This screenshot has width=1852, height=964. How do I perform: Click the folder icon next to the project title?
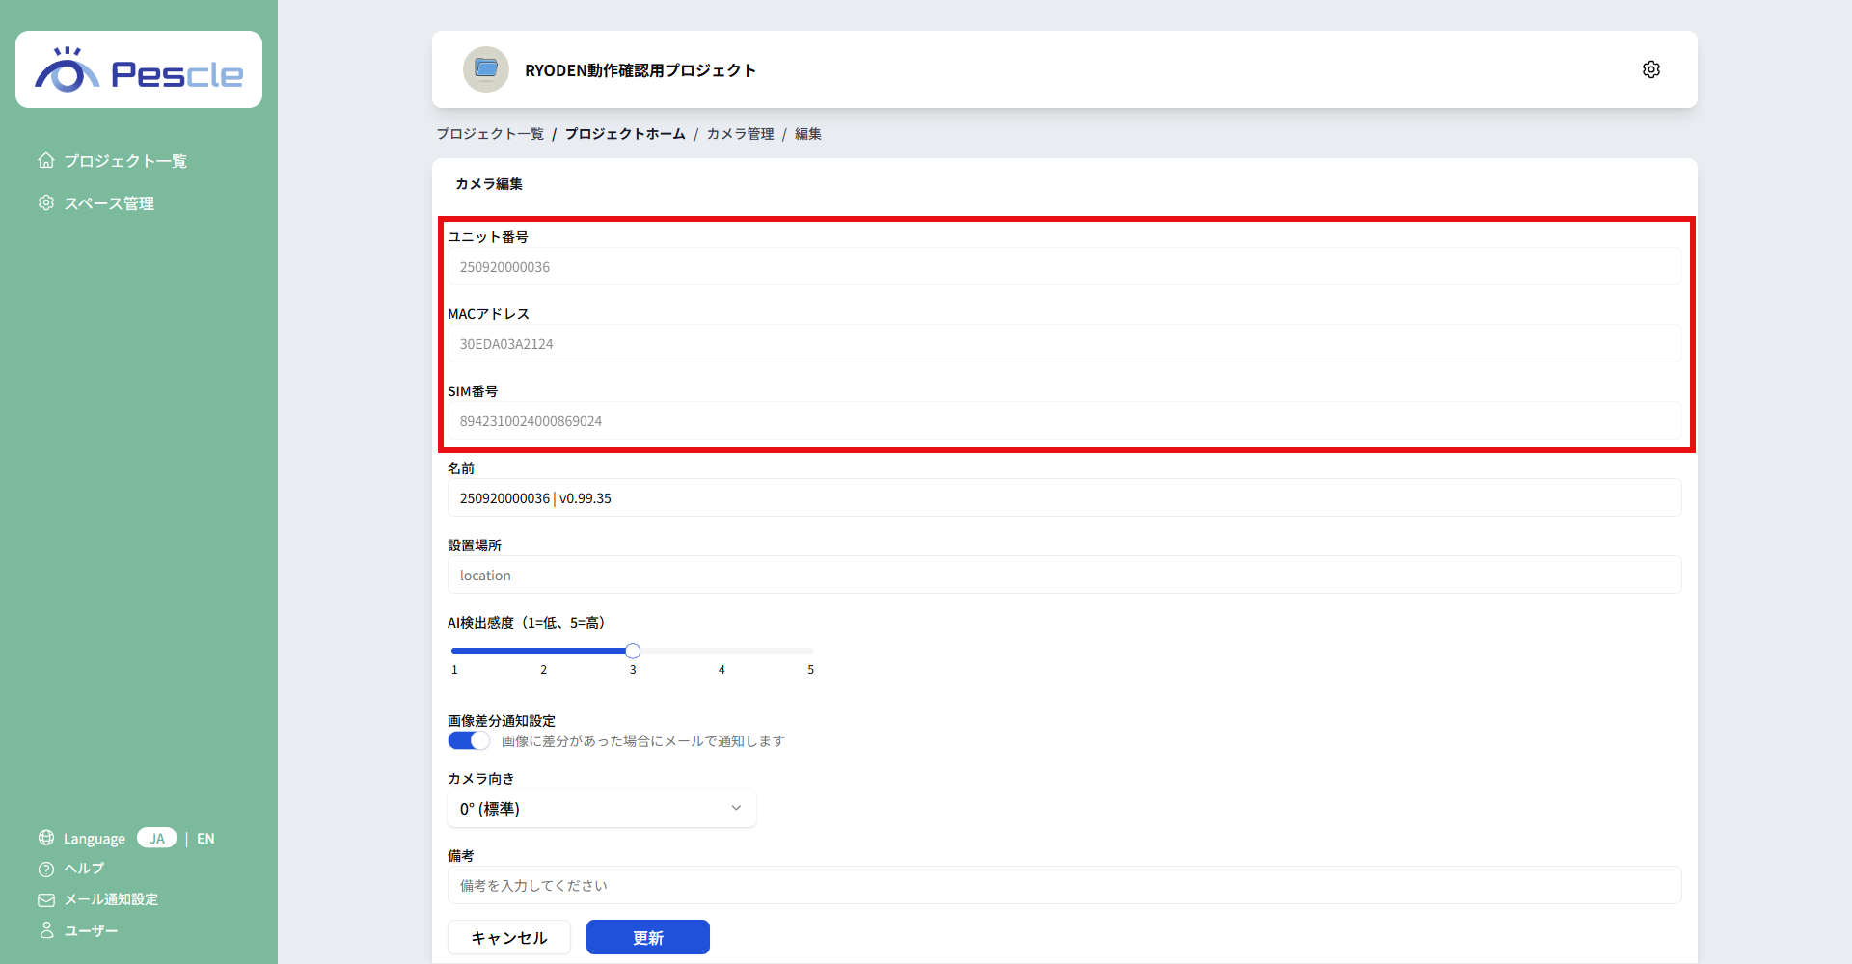pos(485,68)
